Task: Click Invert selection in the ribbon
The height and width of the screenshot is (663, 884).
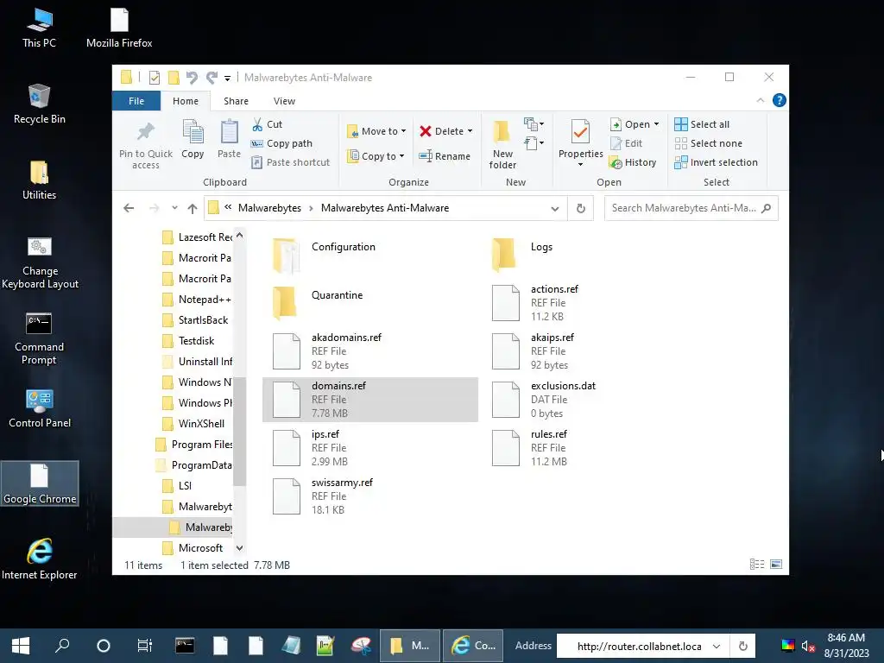Action: [716, 162]
